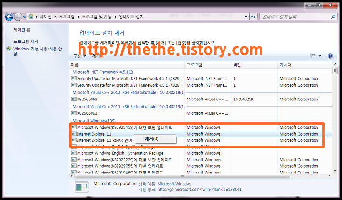Click the Back navigation arrow
Screen dimensions: 342x200
9,17
